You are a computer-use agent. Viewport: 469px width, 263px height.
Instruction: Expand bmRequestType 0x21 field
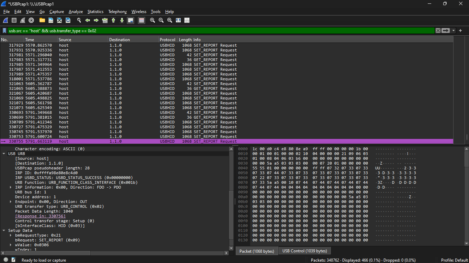pos(11,235)
